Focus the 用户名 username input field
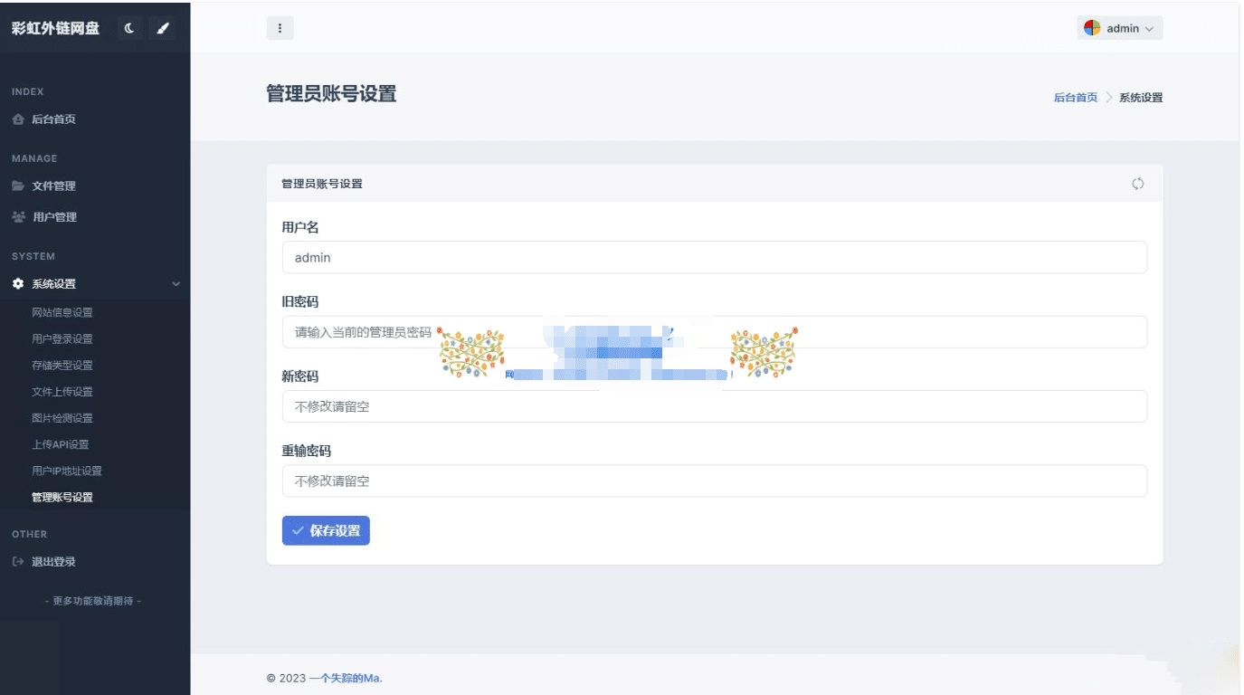This screenshot has height=695, width=1244. [714, 258]
